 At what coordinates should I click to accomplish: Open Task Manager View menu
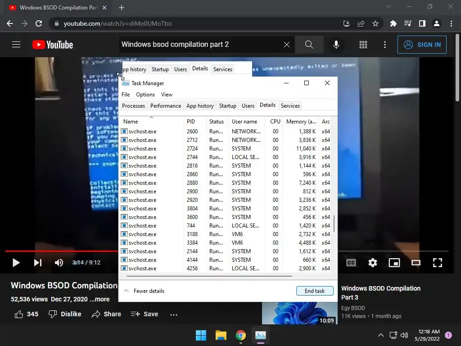pos(167,95)
